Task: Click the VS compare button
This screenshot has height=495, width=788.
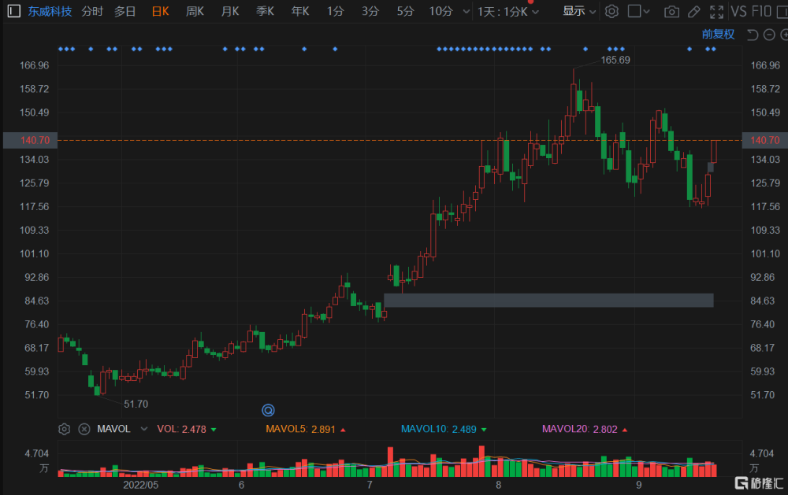Action: 738,12
